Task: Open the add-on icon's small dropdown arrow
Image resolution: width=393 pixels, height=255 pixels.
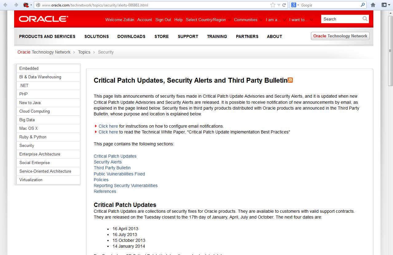Action: (x=31, y=5)
